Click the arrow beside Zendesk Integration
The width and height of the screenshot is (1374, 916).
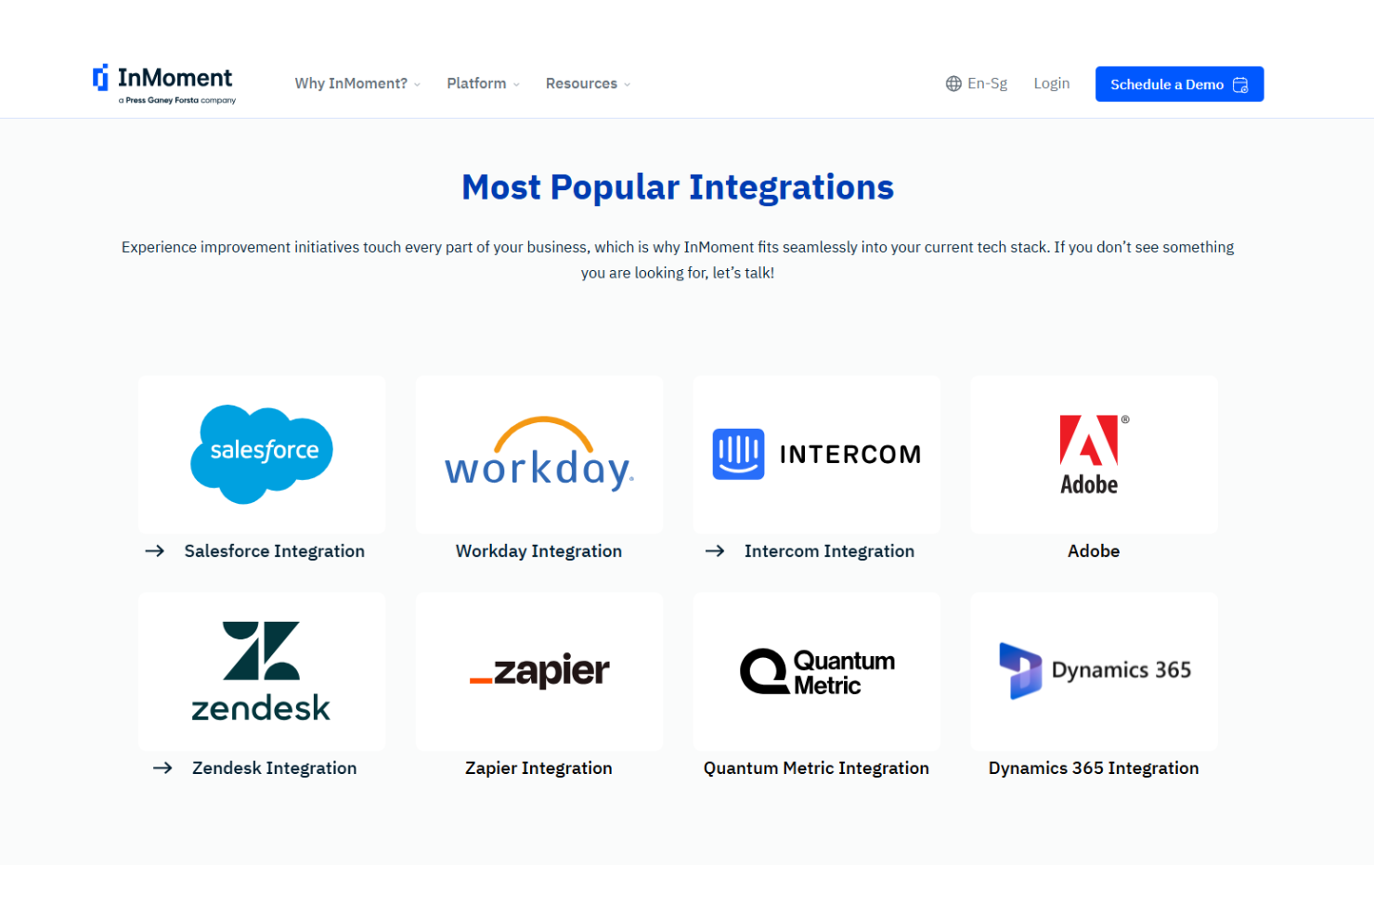162,768
